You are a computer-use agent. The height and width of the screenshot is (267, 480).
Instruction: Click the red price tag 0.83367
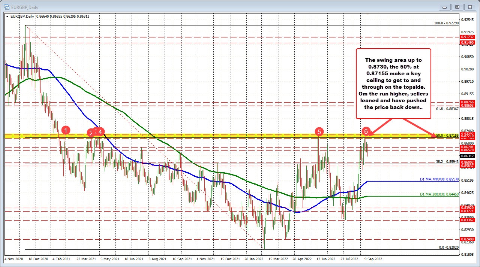coord(468,220)
